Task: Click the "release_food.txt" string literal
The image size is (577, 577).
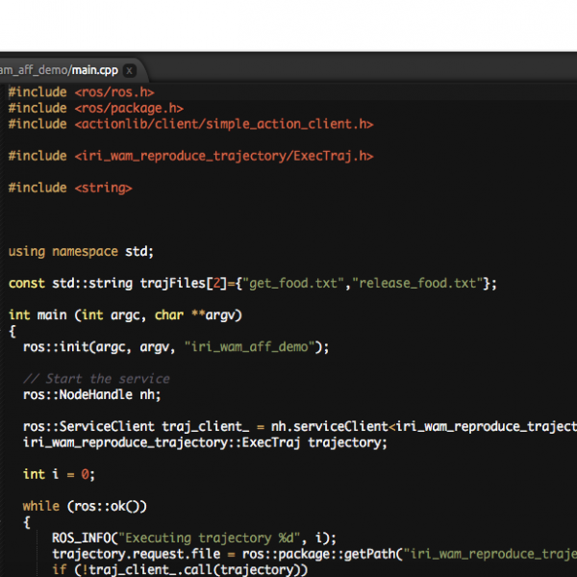Action: click(x=417, y=284)
